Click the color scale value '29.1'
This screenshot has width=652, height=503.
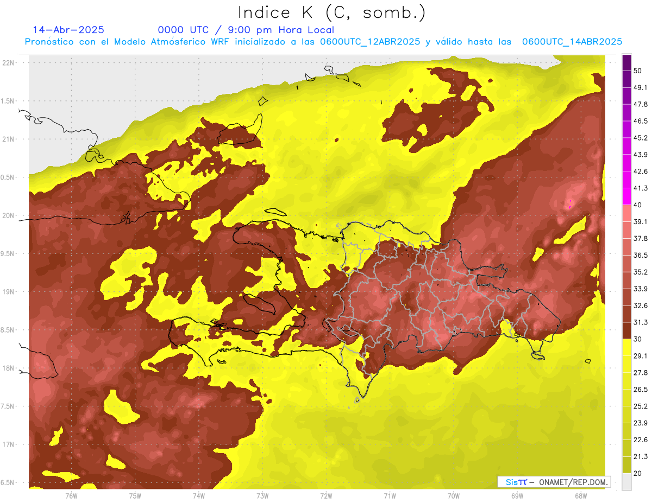click(641, 355)
